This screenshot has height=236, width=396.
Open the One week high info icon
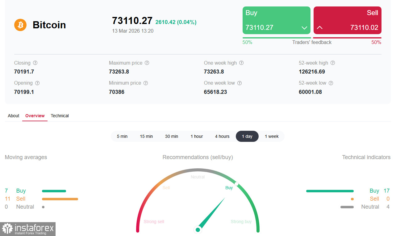pyautogui.click(x=241, y=63)
